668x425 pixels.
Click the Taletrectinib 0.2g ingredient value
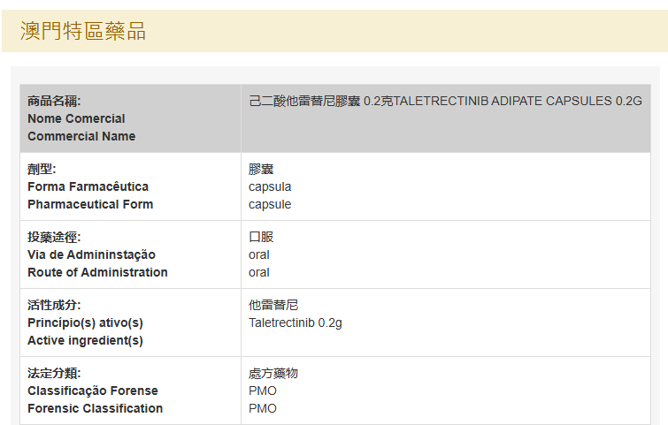(296, 323)
